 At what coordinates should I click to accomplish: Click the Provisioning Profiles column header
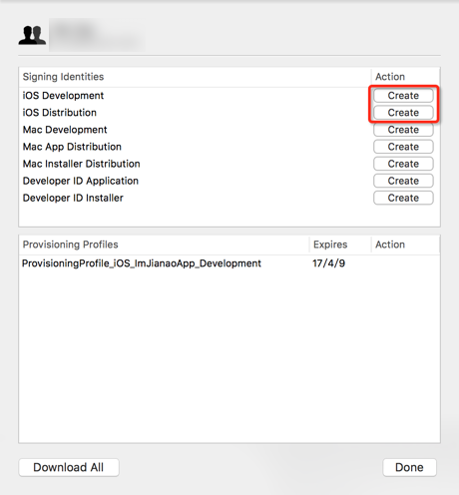tap(70, 245)
